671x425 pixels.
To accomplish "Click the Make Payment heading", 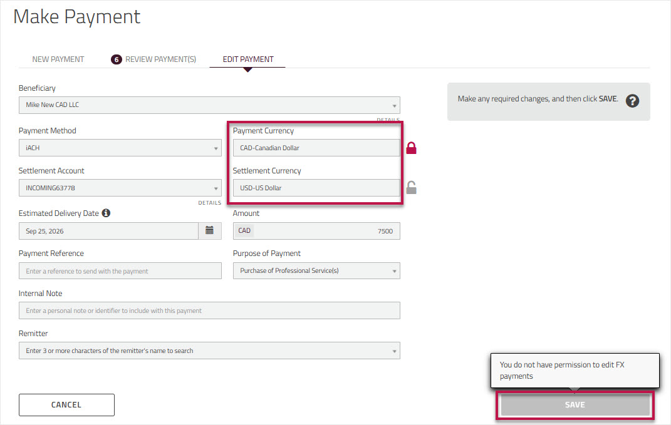I will [x=76, y=17].
